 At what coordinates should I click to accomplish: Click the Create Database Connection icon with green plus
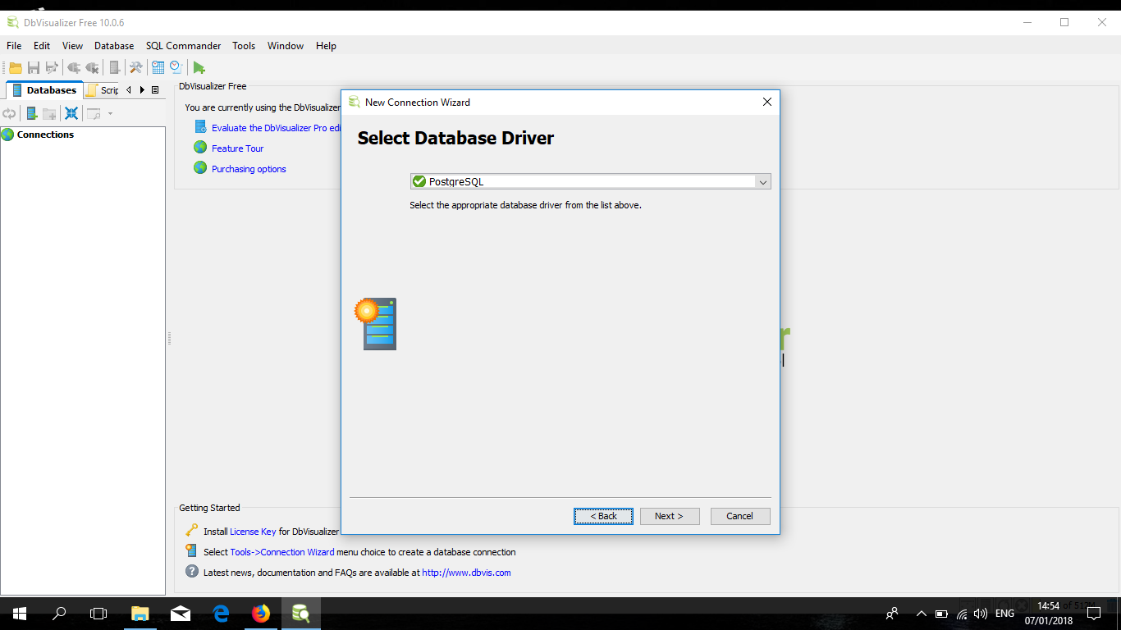click(31, 113)
